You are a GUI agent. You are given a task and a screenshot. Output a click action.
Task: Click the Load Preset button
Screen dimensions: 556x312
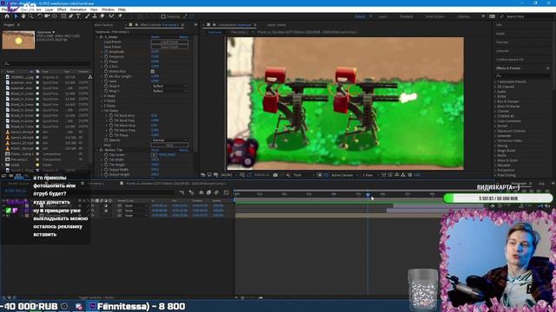pos(169,42)
